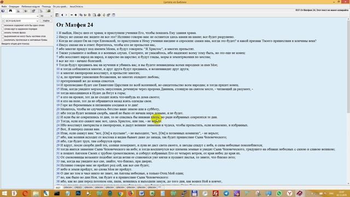This screenshot has width=350, height=197.
Task: Open the sixth left panel tab
Action: point(41,11)
